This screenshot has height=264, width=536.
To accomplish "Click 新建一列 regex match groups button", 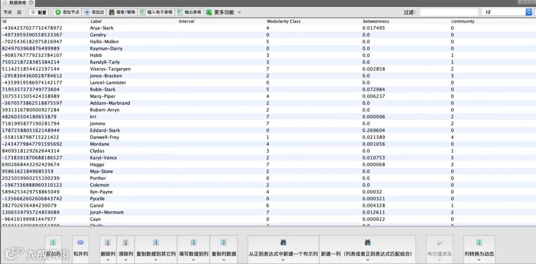I will (x=367, y=249).
